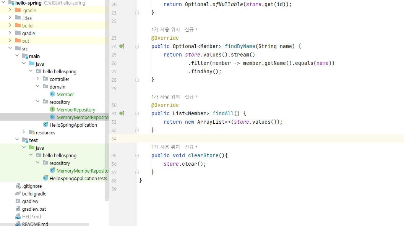
Task: Expand the .idea folder
Action: [x=10, y=18]
